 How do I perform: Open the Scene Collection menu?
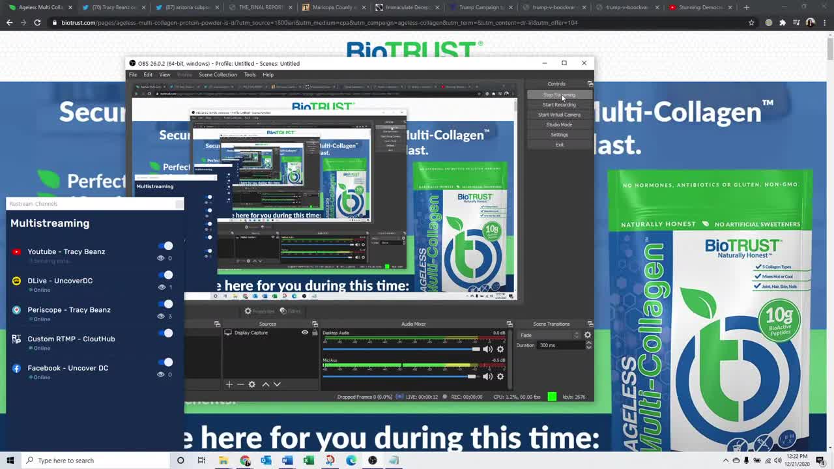[218, 74]
